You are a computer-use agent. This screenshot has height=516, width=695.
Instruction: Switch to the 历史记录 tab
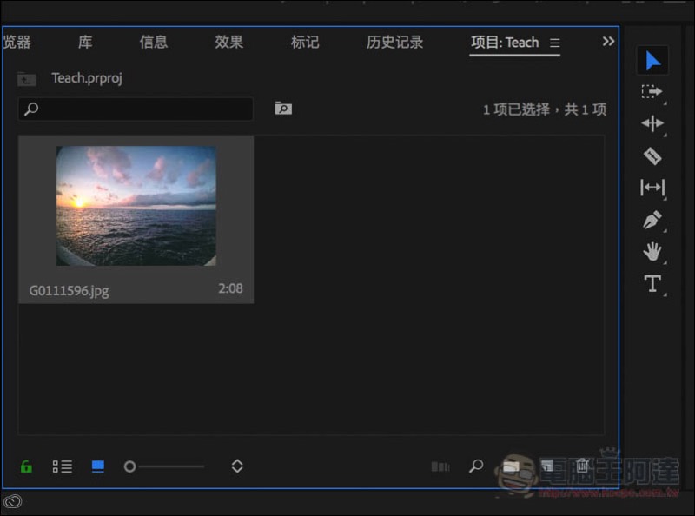(394, 42)
